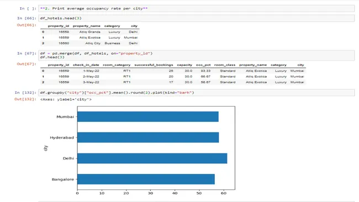
Task: Click the Hyderabad axis label in chart
Action: tap(62, 137)
